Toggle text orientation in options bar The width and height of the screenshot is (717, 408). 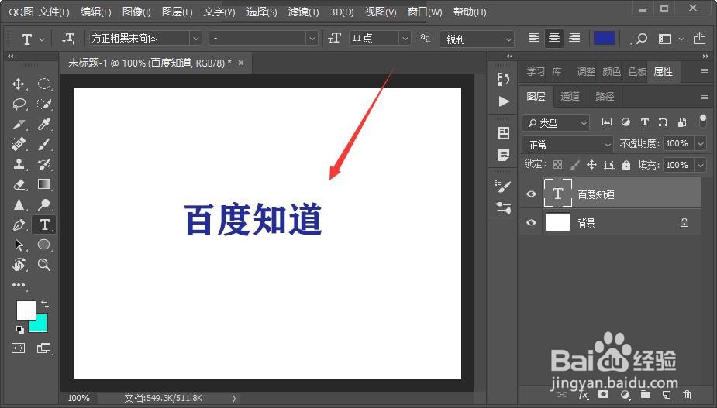(x=68, y=39)
